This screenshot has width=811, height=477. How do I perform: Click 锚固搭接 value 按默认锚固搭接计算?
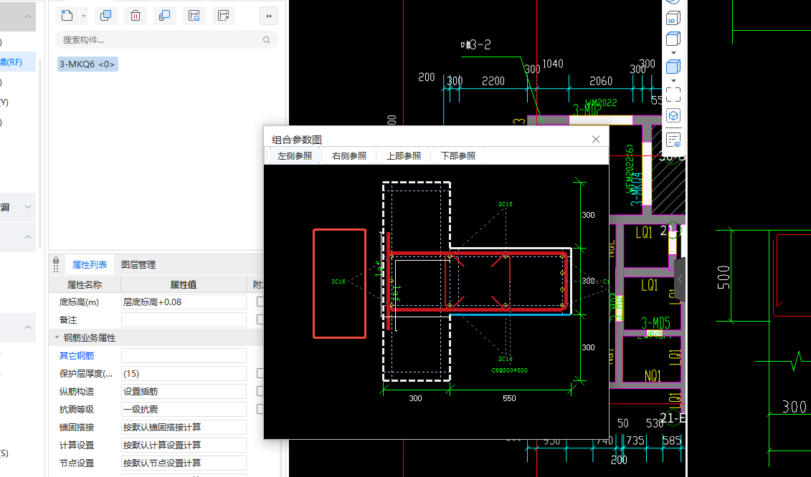point(184,428)
